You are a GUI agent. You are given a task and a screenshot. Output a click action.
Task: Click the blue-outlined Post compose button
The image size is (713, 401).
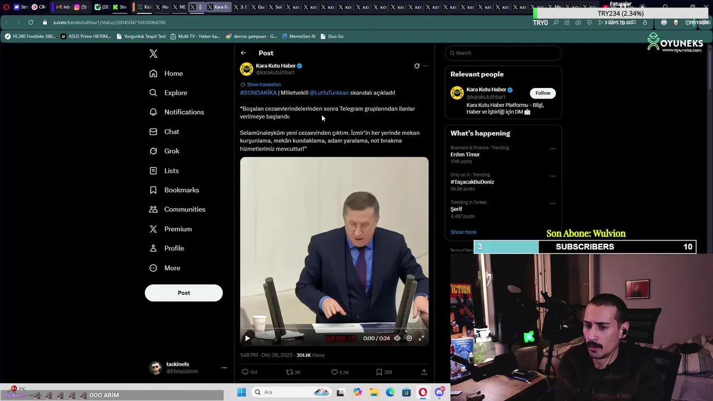[184, 293]
